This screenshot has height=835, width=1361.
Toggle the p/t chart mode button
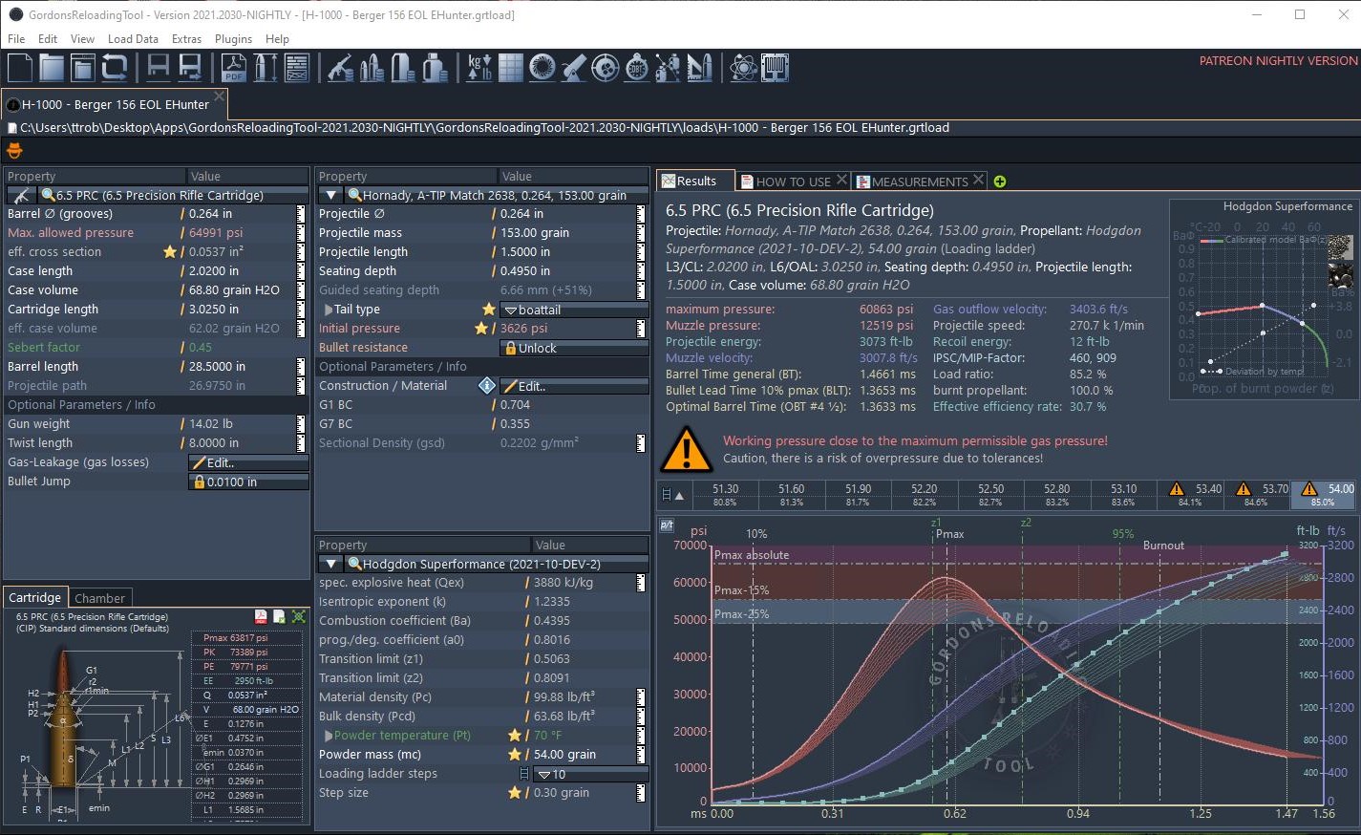click(x=667, y=525)
